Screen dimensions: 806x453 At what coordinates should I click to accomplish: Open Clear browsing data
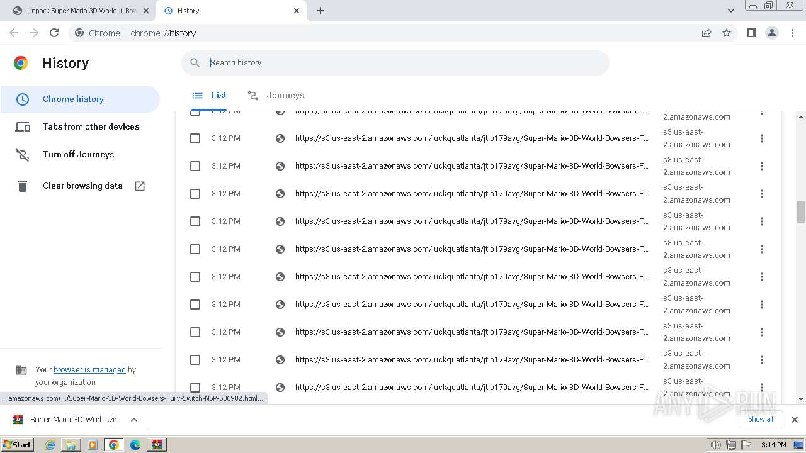[80, 186]
